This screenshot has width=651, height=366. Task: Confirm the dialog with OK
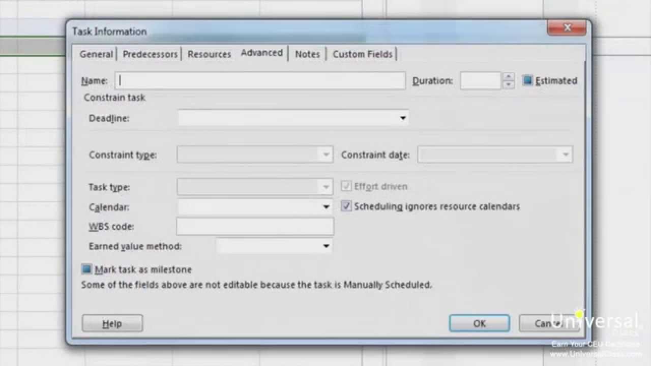tap(479, 323)
